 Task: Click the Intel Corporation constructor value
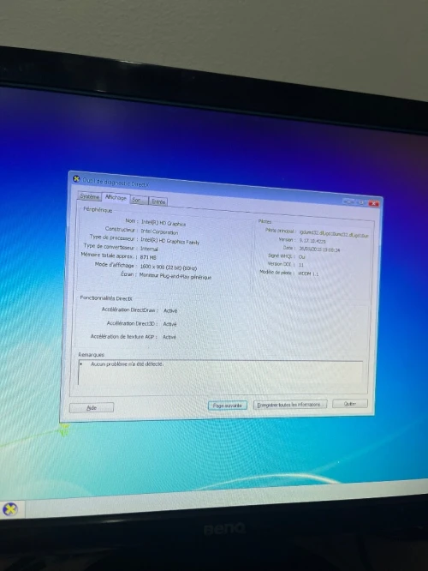(159, 231)
